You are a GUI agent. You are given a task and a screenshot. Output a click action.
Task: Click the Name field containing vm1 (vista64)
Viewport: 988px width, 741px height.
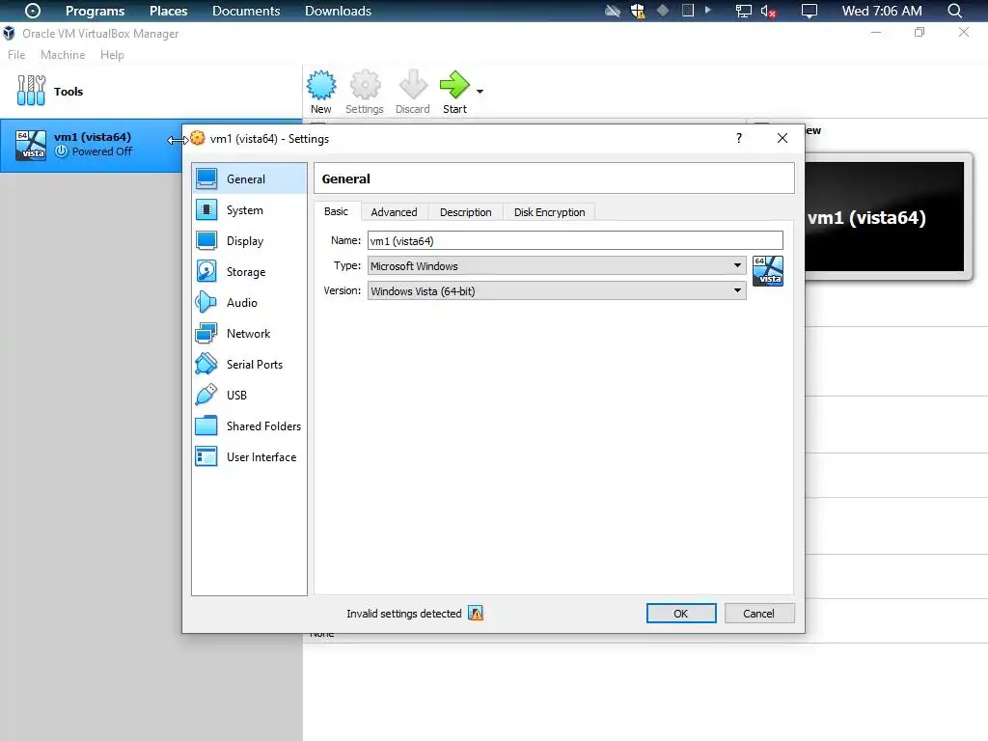pyautogui.click(x=575, y=240)
